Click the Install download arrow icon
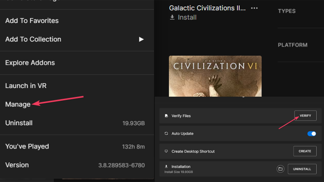 172,17
